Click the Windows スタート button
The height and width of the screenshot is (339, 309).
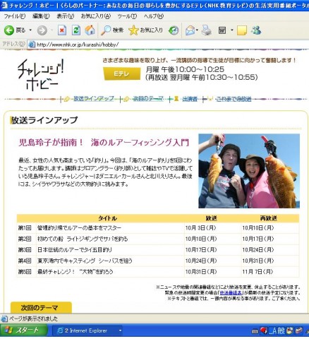[24, 331]
